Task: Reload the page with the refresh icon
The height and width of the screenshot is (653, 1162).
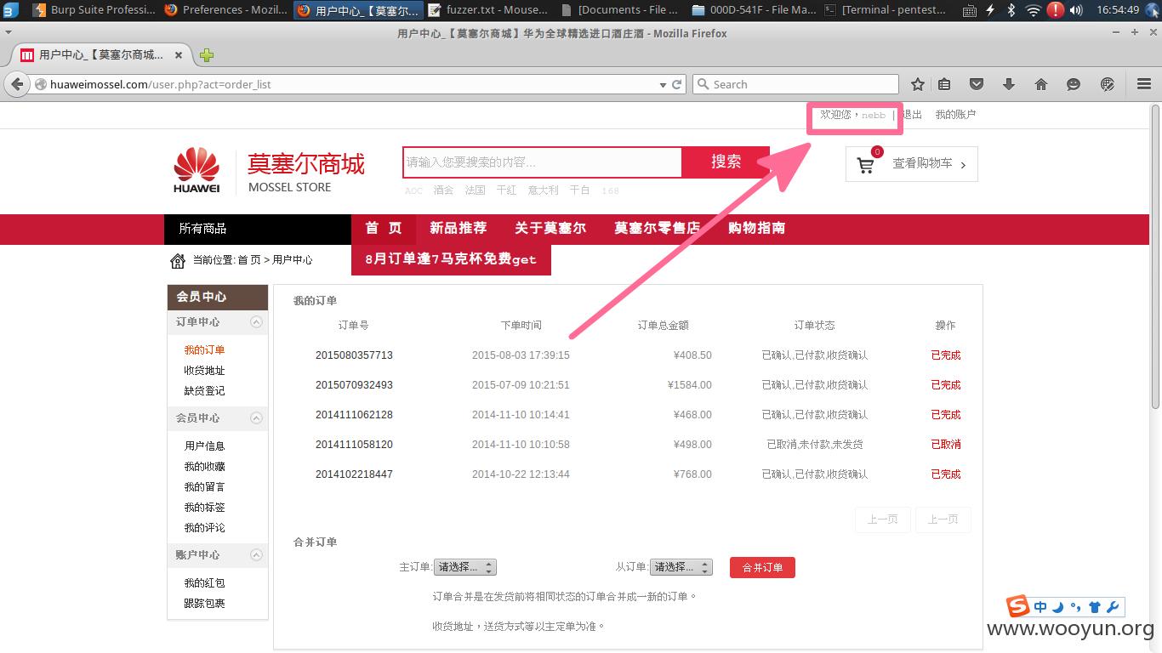Action: coord(677,84)
